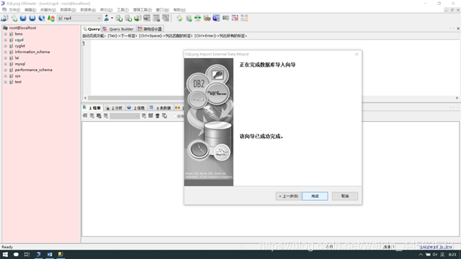The image size is (461, 259).
Task: Switch to the Query Builder tab
Action: 118,29
